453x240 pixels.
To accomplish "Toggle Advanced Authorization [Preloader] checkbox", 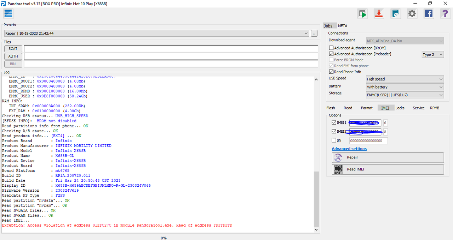I will (x=331, y=54).
